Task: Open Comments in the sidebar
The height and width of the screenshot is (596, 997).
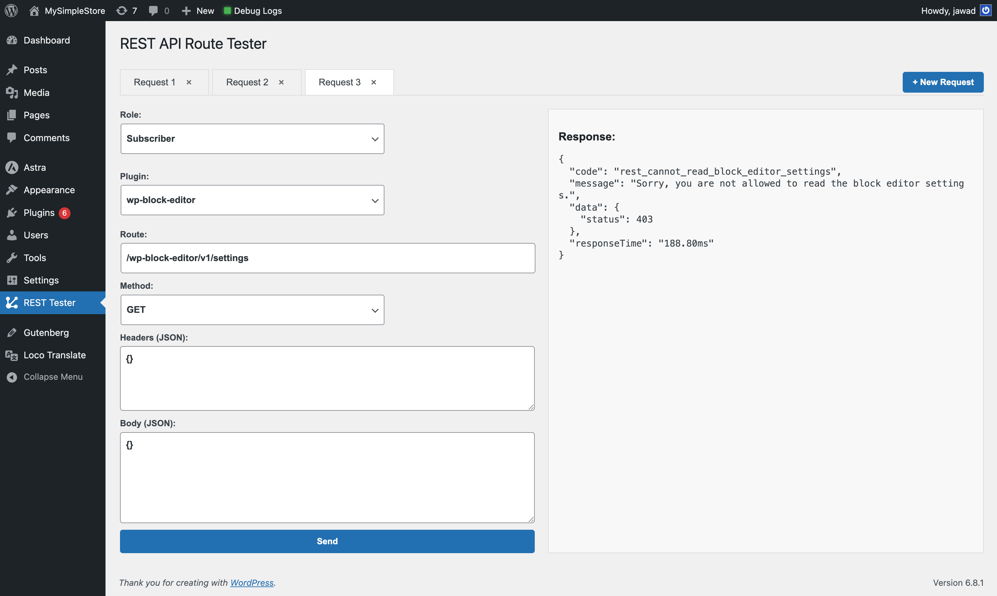Action: coord(53,138)
